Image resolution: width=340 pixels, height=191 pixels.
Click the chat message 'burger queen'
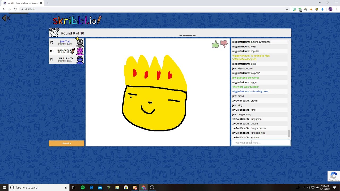click(249, 128)
